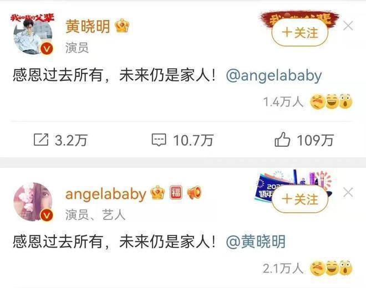The width and height of the screenshot is (366, 288).
Task: Open 黄晓明 profile avatar
Action: tap(33, 35)
